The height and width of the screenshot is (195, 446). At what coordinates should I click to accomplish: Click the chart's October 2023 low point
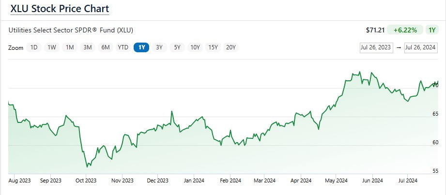pyautogui.click(x=87, y=166)
